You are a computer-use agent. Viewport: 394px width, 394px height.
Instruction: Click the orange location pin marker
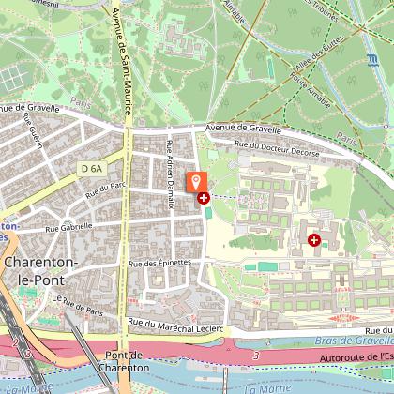click(x=197, y=182)
